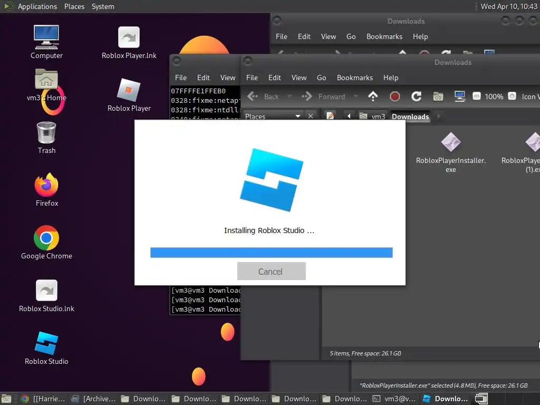Screen dimensions: 540x405
Task: Go to Home folder via toolbar icon
Action: tap(438, 97)
